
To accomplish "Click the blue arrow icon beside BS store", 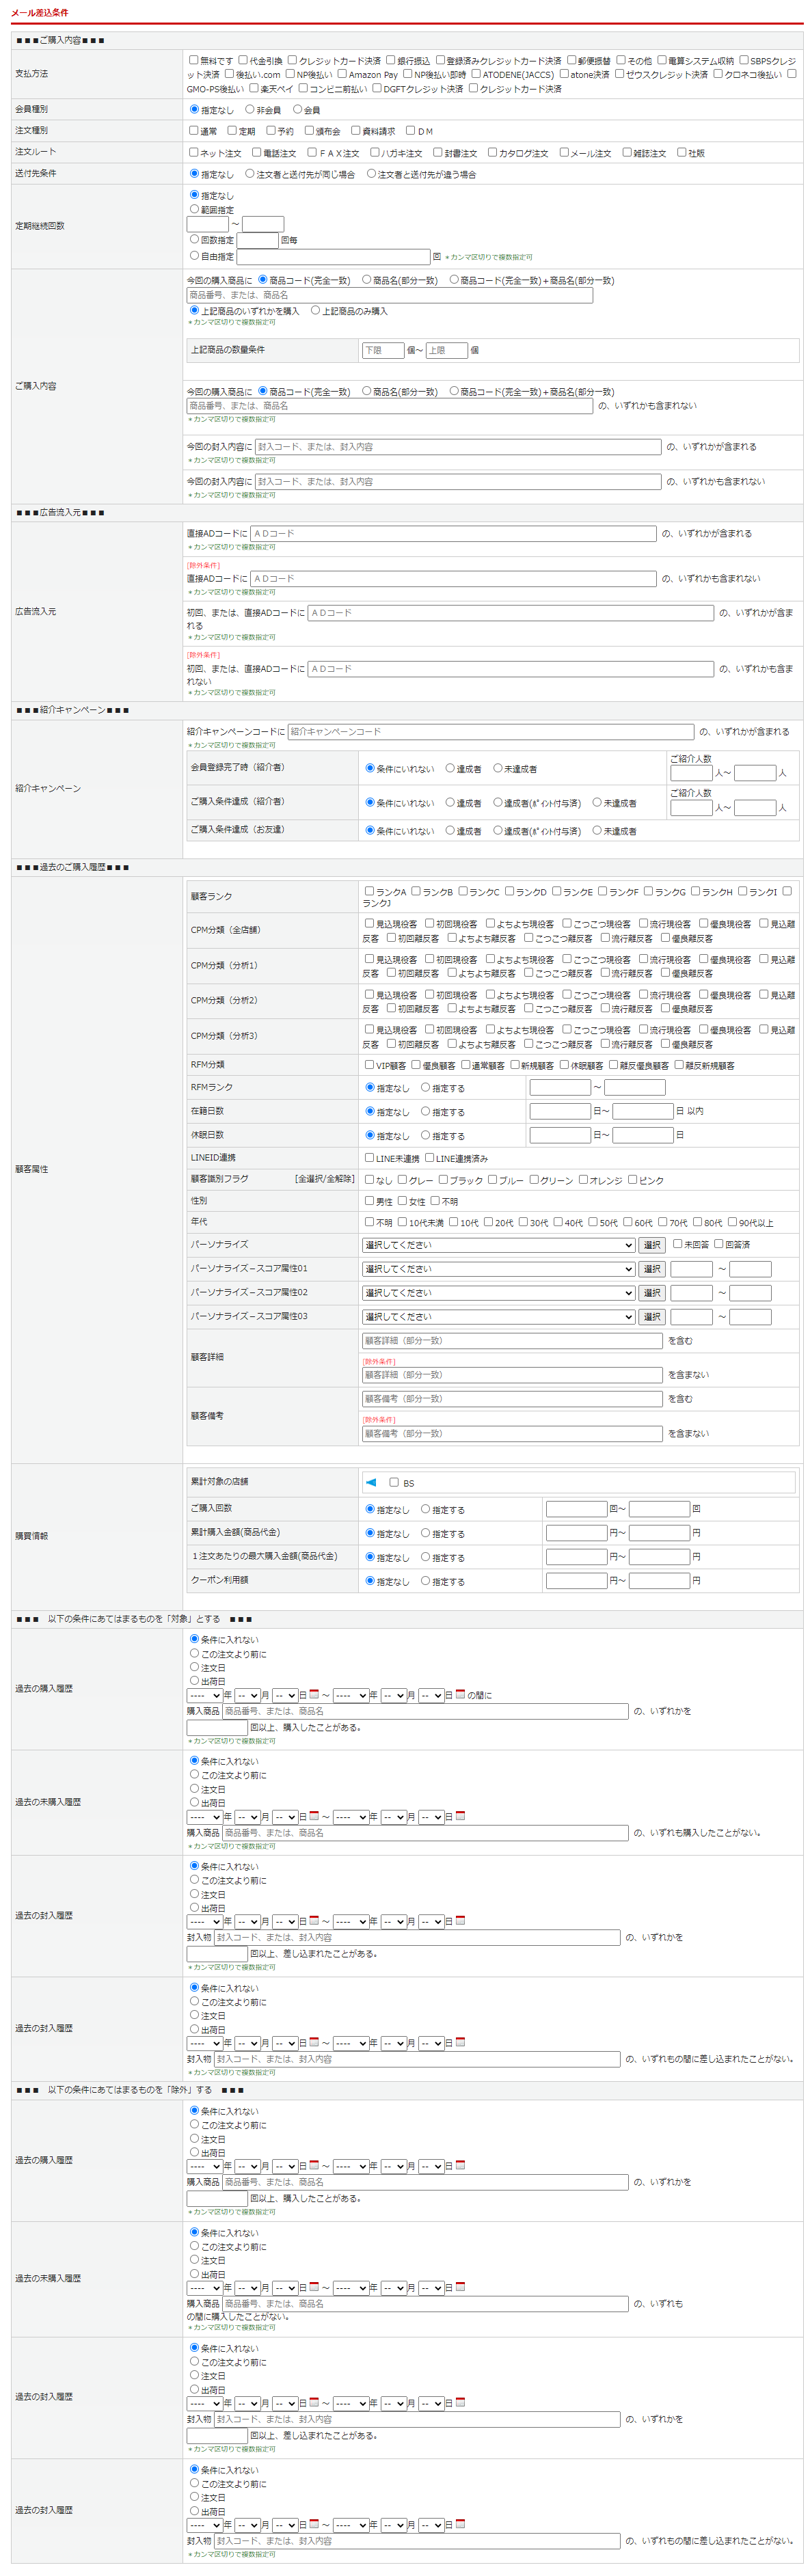I will coord(371,1482).
